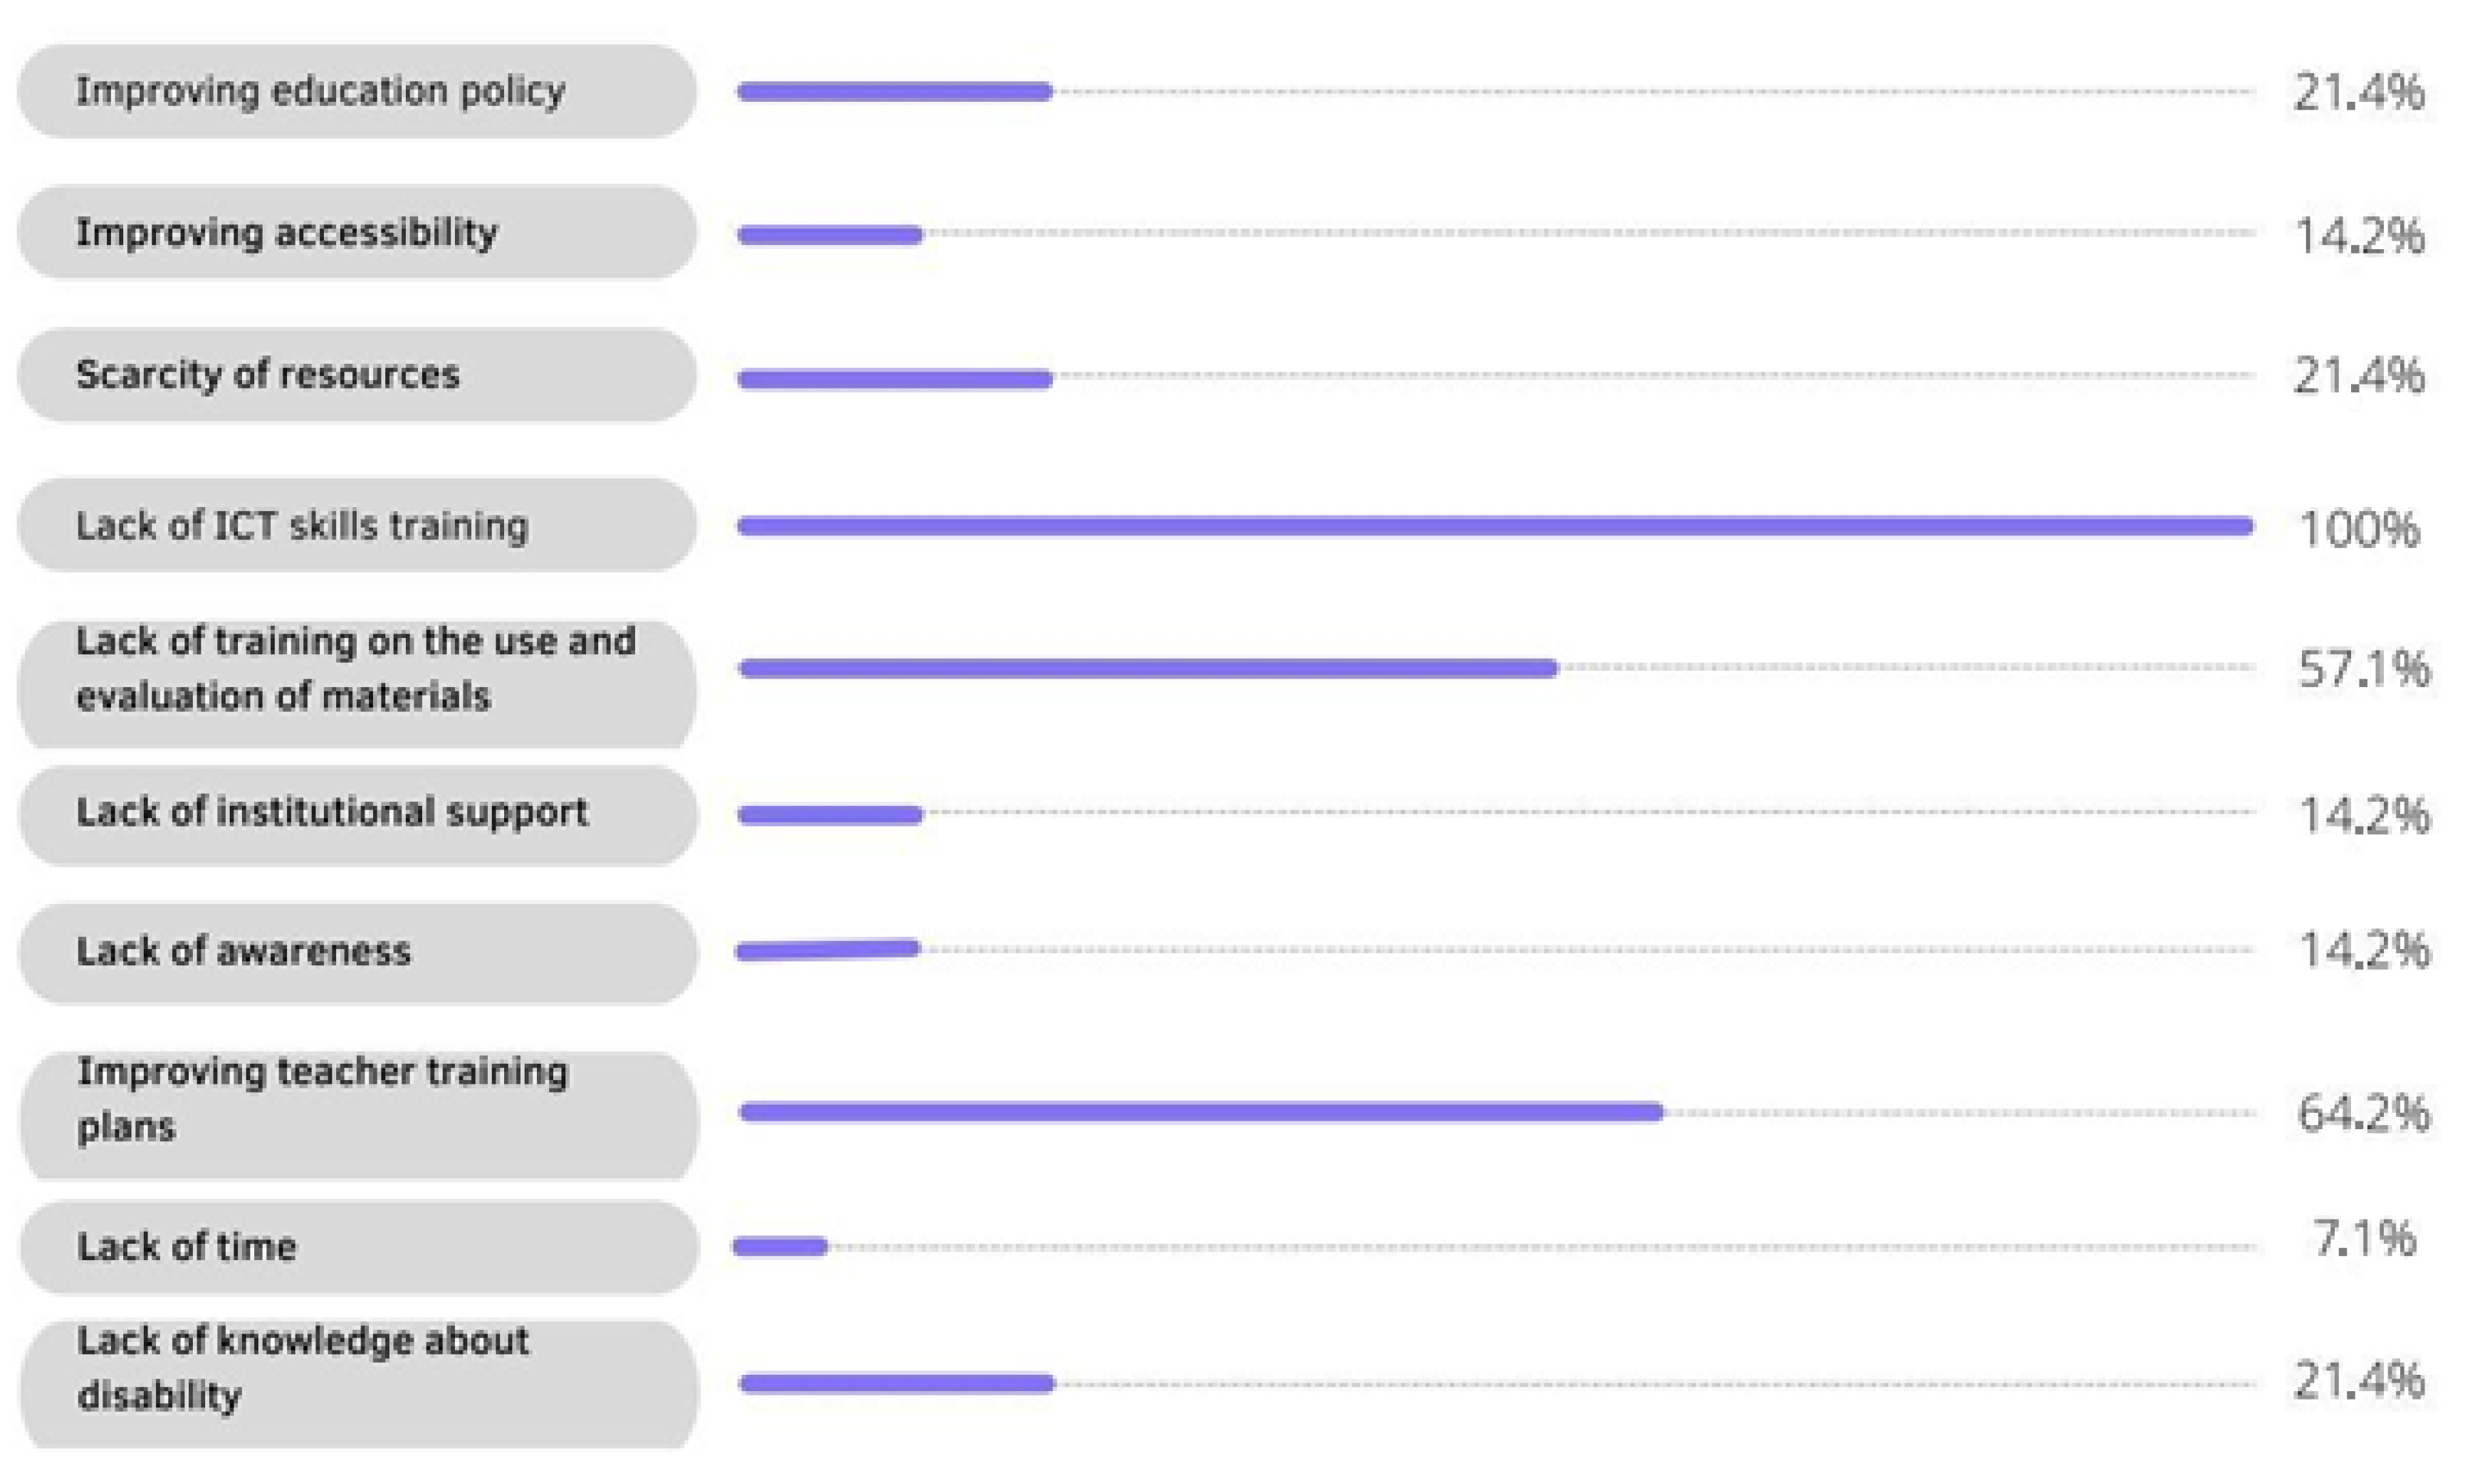Select 'Lack of knowledge about disability' label
Screen dimensions: 2470x1478
coord(303,1368)
